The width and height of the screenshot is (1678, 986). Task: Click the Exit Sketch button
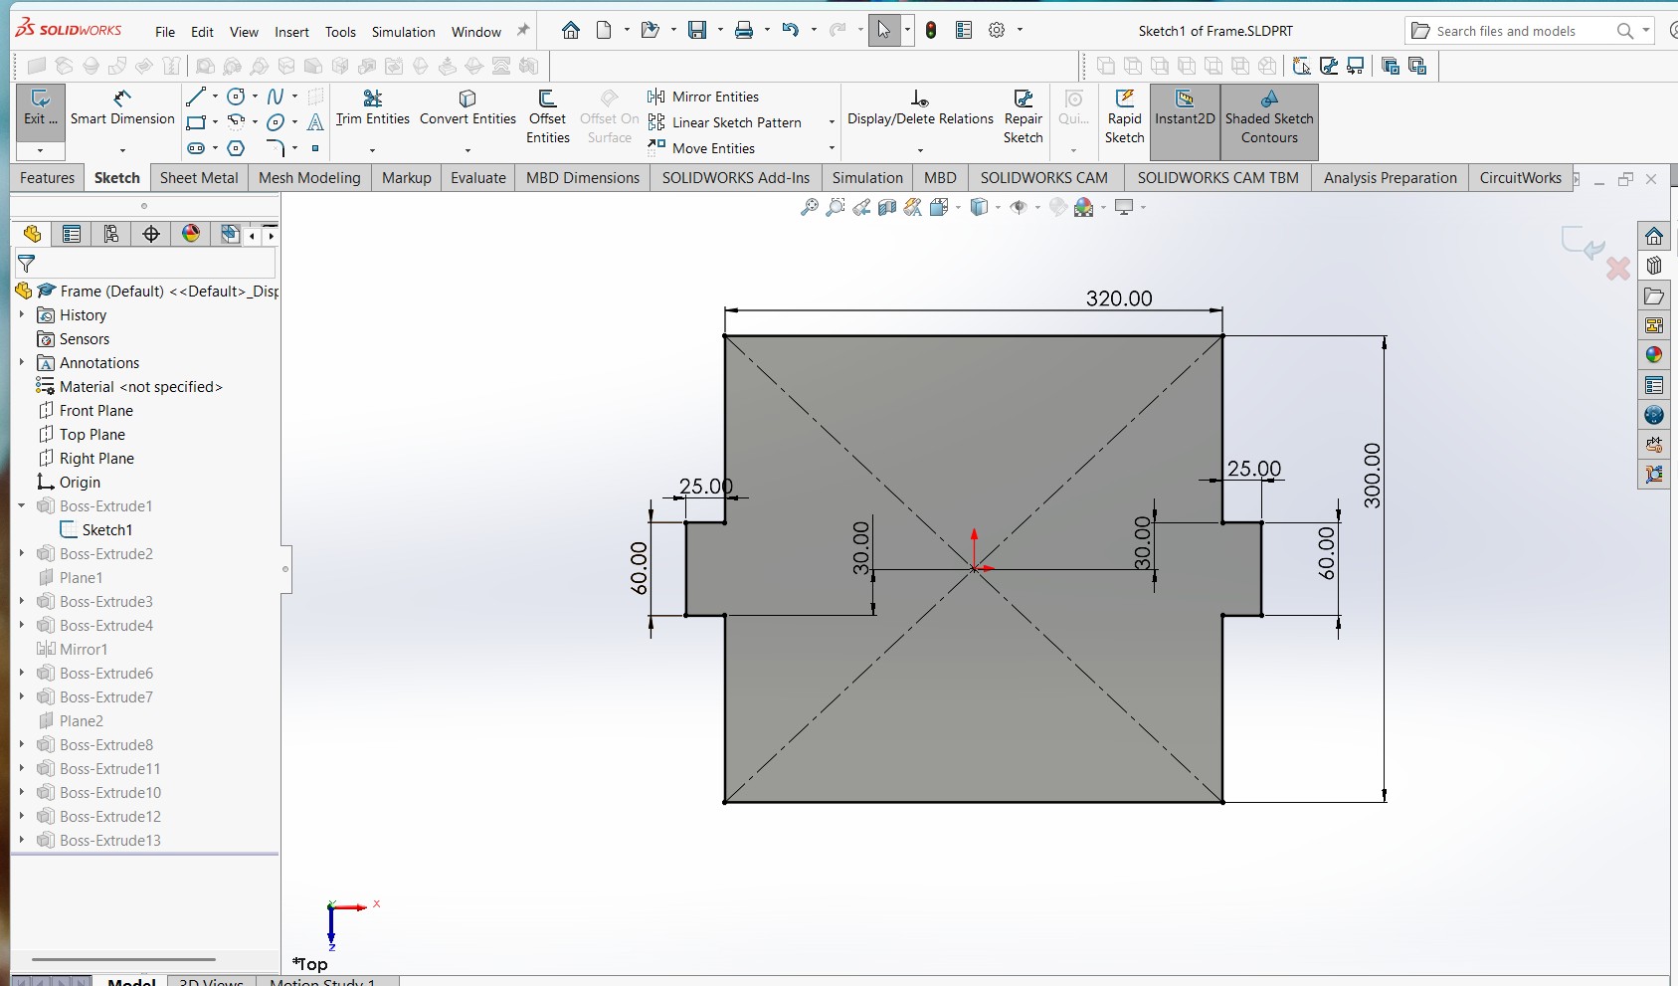(x=40, y=109)
